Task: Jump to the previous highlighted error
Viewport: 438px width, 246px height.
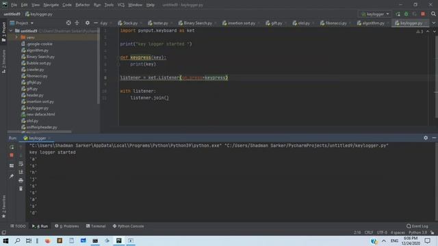Action: [x=428, y=31]
